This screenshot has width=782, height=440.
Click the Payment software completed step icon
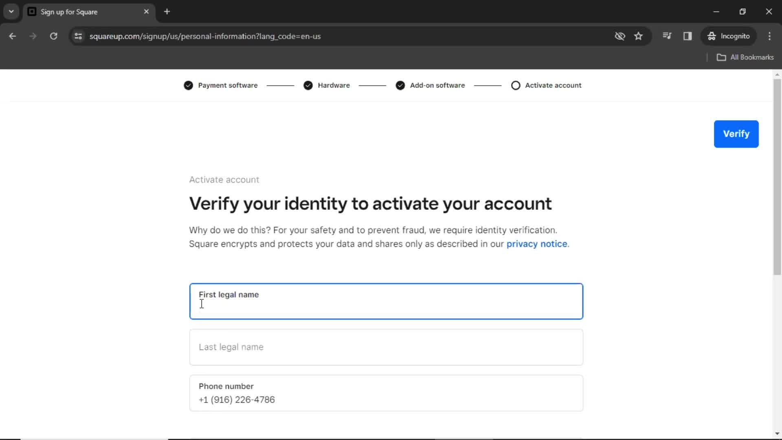(189, 86)
